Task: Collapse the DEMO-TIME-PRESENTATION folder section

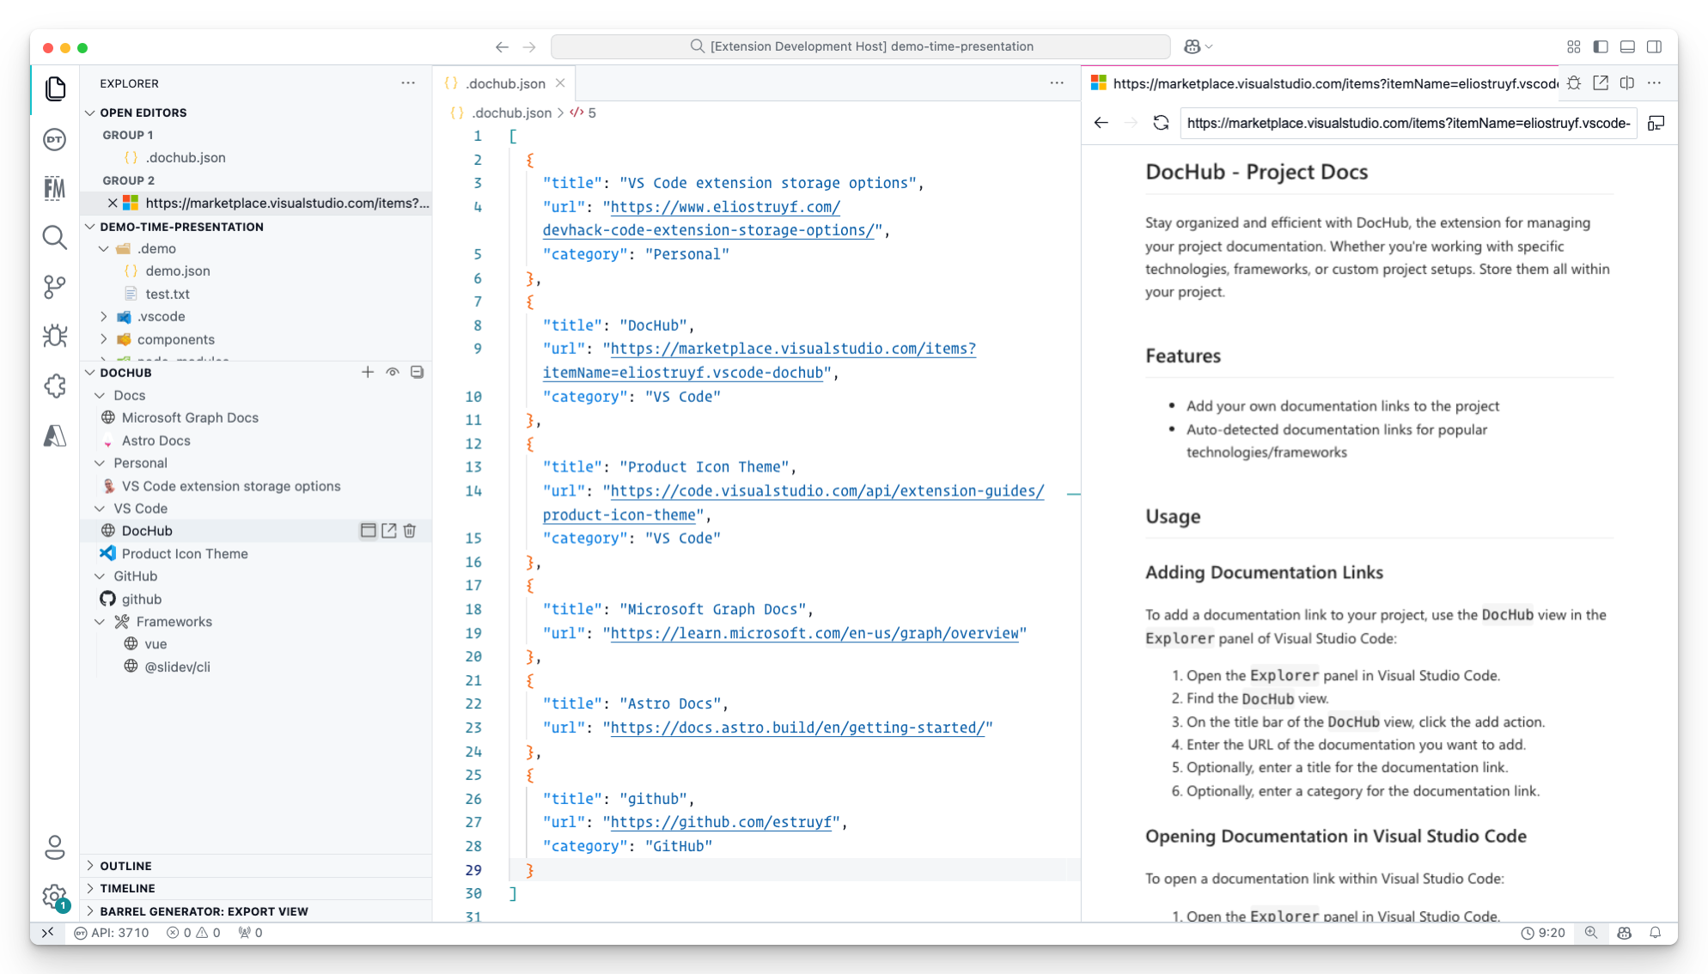Action: tap(181, 227)
